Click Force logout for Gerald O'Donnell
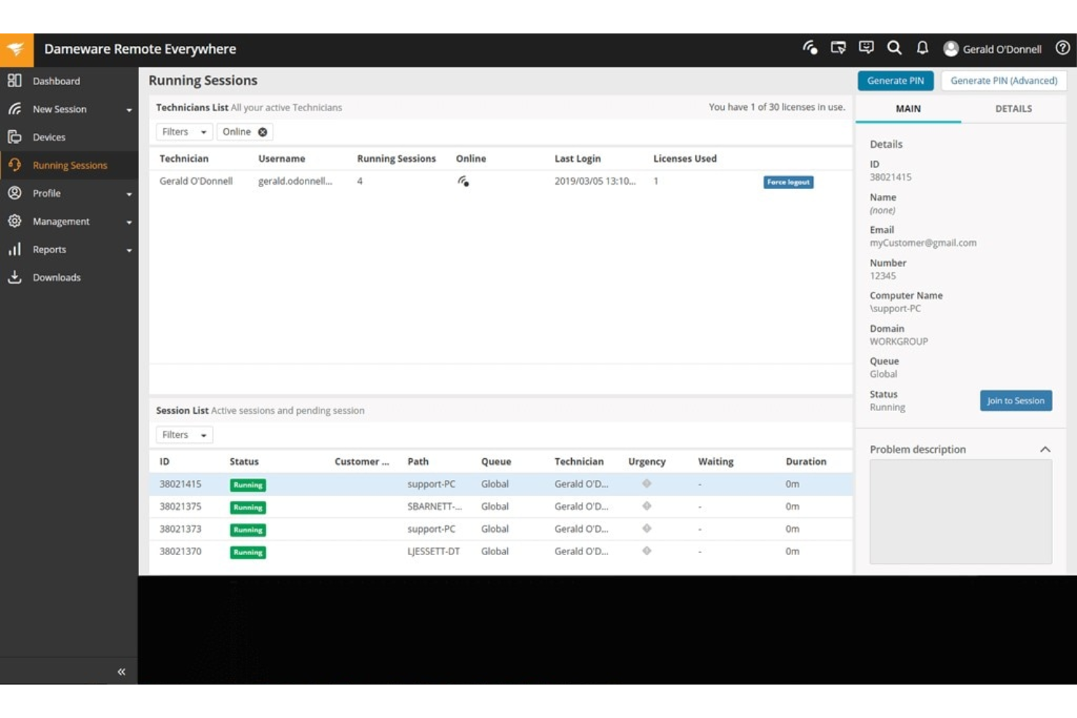 point(788,182)
